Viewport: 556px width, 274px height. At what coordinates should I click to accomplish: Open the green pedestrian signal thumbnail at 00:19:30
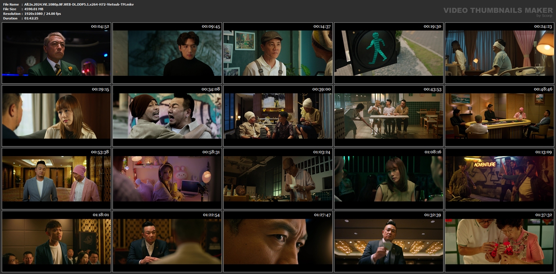click(x=389, y=53)
